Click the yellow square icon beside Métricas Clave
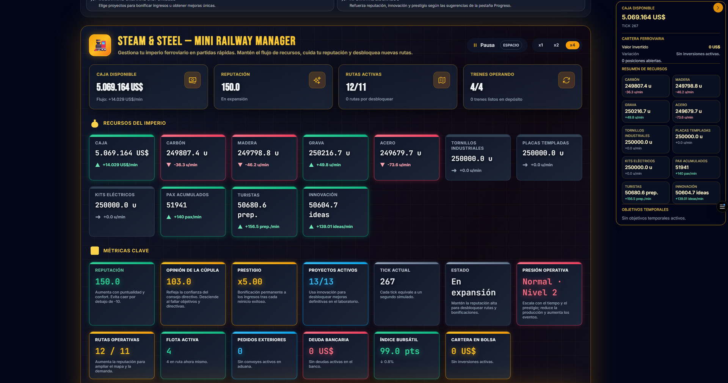The image size is (728, 383). pos(95,251)
